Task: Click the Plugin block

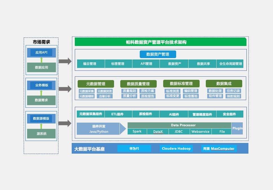Action: tap(237, 128)
